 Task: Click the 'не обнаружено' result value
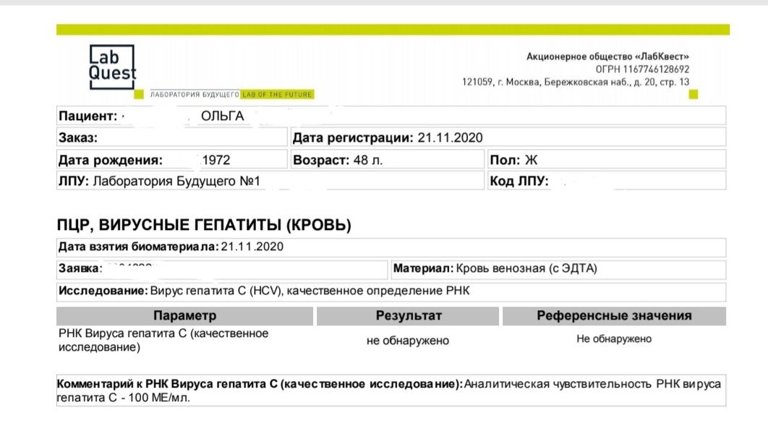pyautogui.click(x=408, y=341)
